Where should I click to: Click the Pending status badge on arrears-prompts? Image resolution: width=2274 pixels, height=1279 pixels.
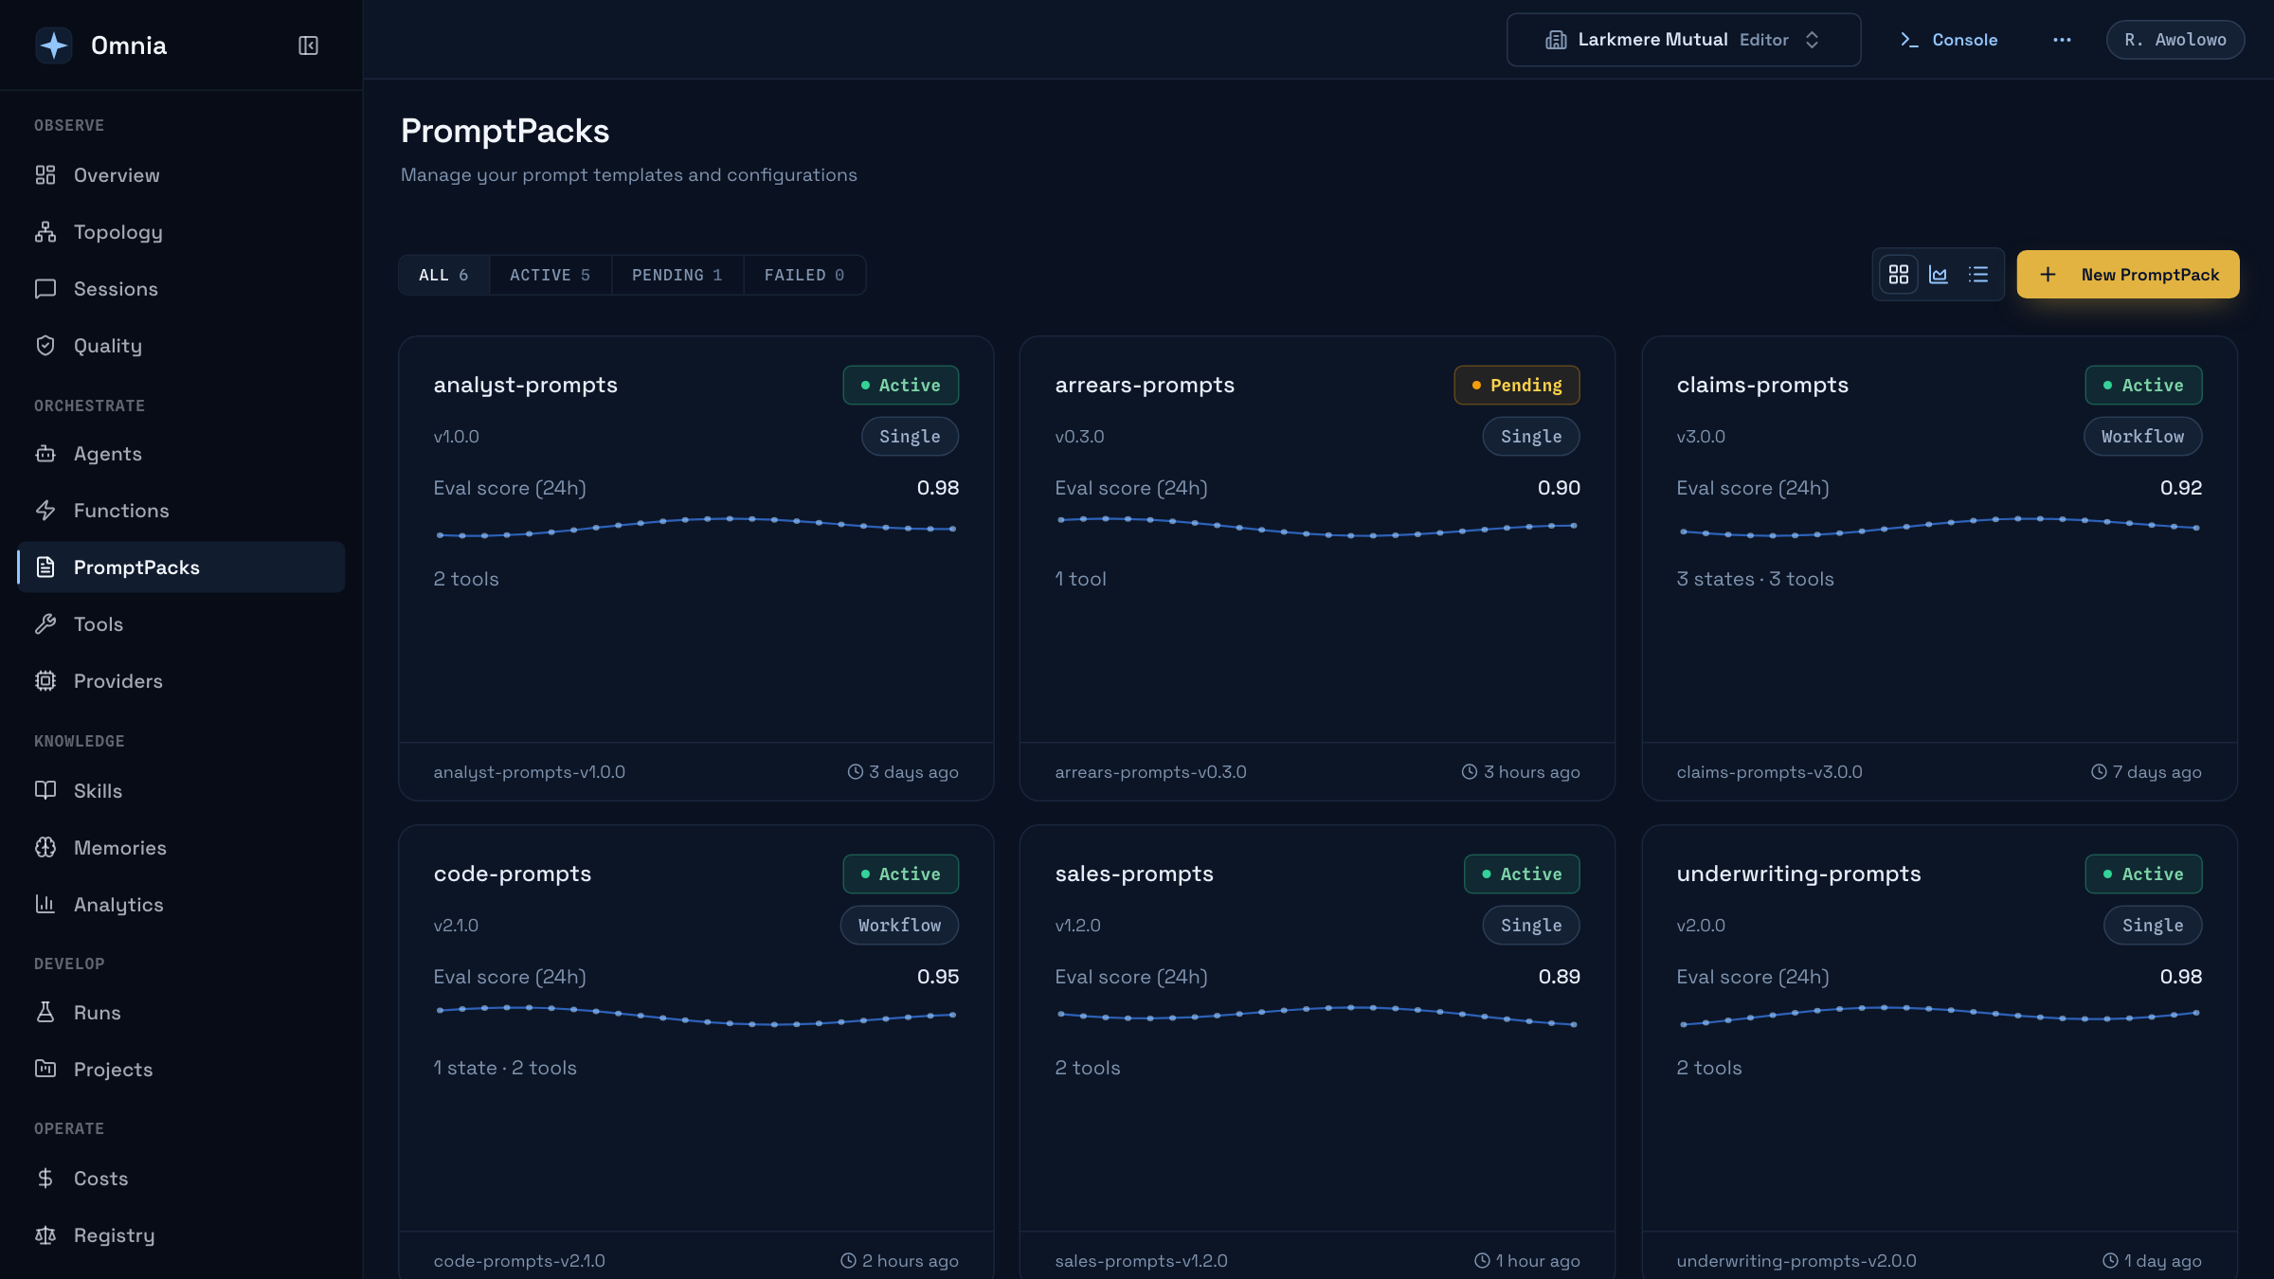coord(1517,385)
